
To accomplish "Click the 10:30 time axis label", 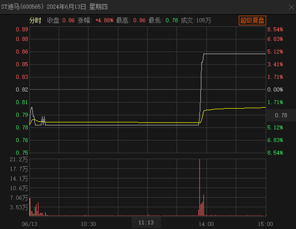I will [x=88, y=224].
